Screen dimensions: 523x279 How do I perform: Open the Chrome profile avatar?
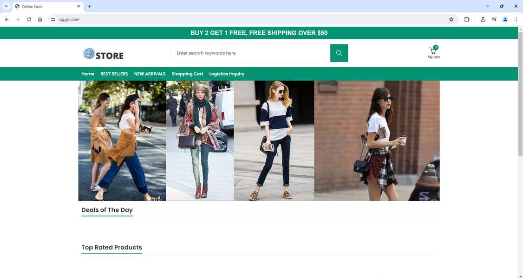point(505,19)
